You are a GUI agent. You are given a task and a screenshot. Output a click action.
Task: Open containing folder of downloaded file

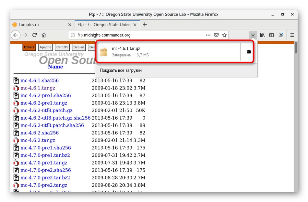coord(249,52)
